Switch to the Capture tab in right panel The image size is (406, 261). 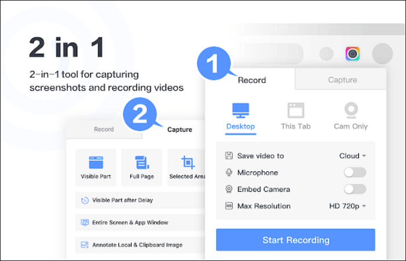click(x=342, y=79)
